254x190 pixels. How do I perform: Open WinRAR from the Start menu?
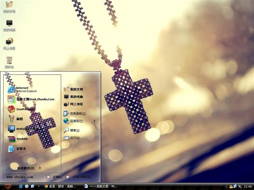pos(22,139)
